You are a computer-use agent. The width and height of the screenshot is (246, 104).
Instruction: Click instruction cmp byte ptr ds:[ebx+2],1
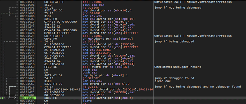click(x=105, y=75)
